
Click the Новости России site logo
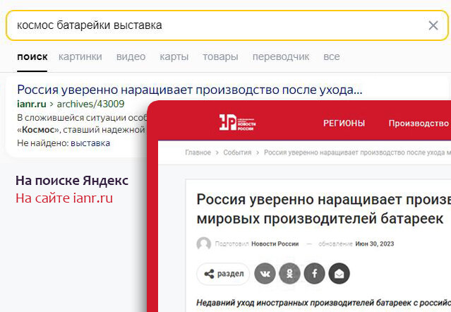click(x=237, y=123)
